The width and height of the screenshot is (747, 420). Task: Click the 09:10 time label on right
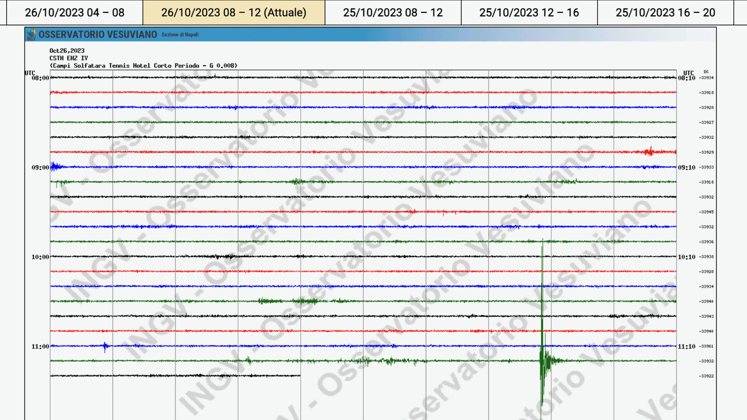(686, 168)
